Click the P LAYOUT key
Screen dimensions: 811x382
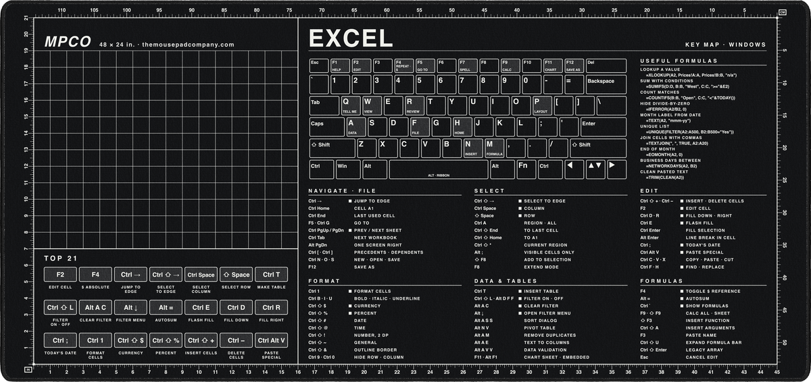(x=543, y=106)
